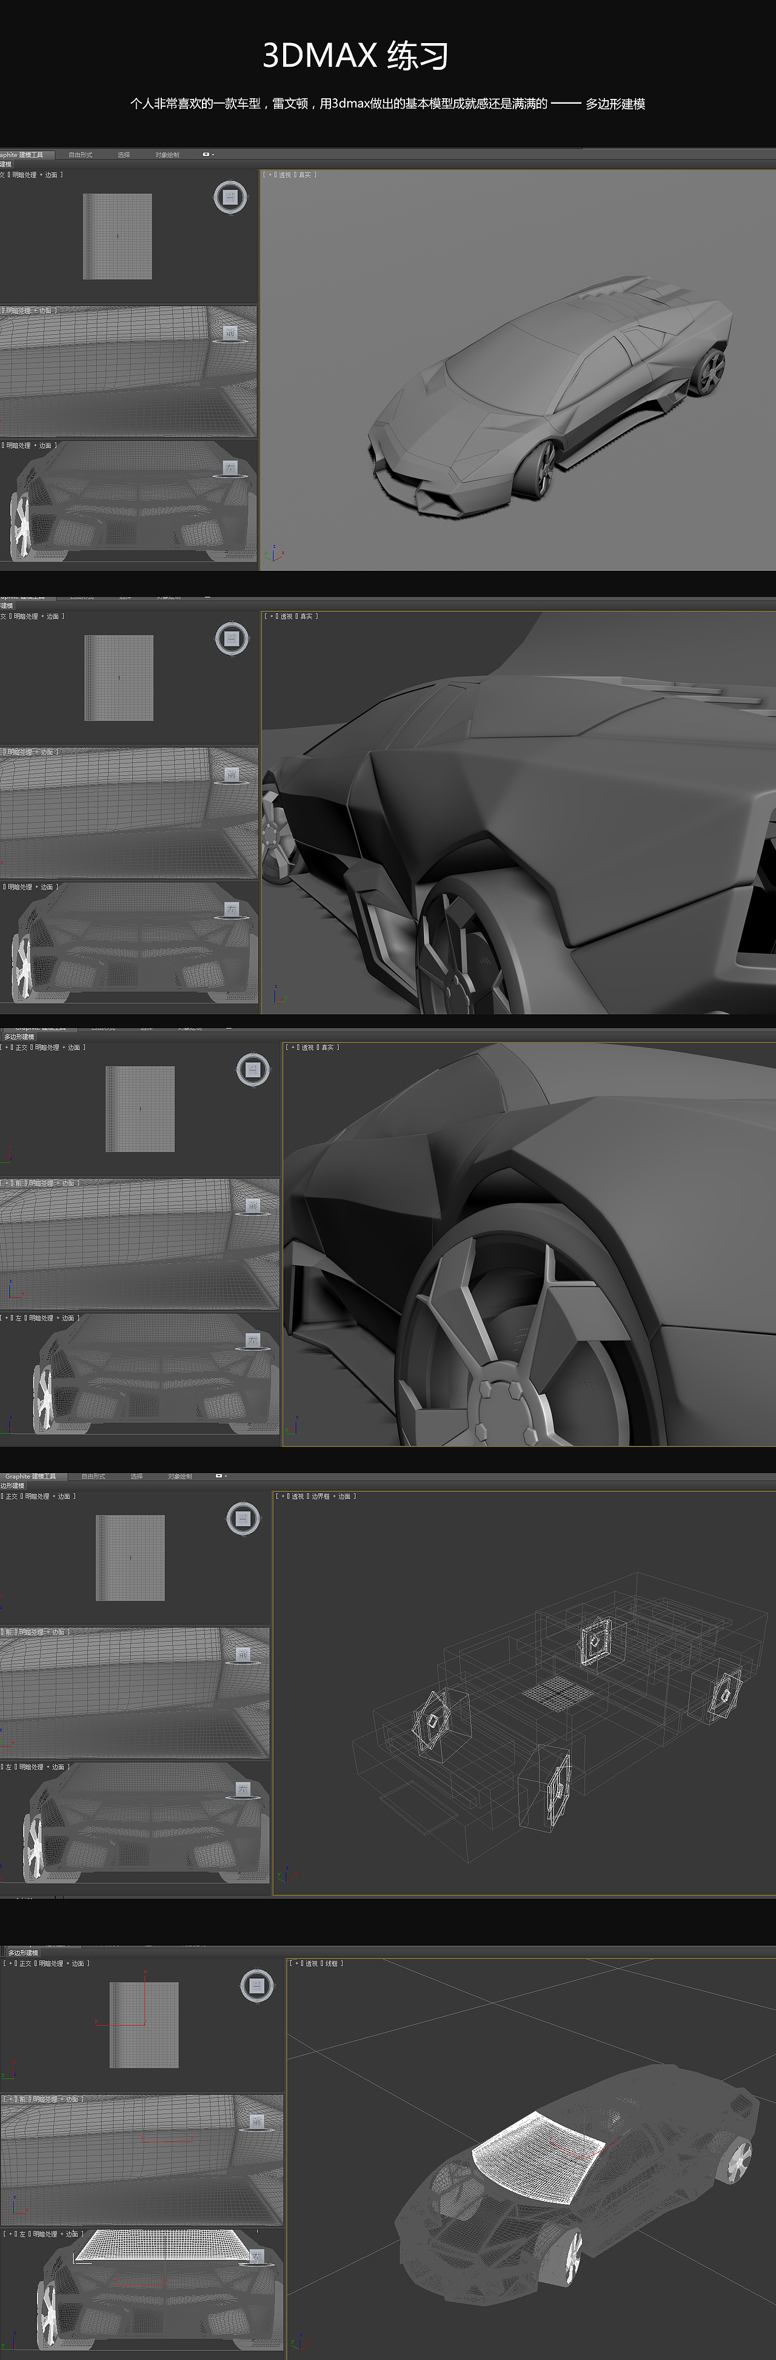
Task: Switch to 自由形式 tab above the 边界框 viewport
Action: 93,1476
